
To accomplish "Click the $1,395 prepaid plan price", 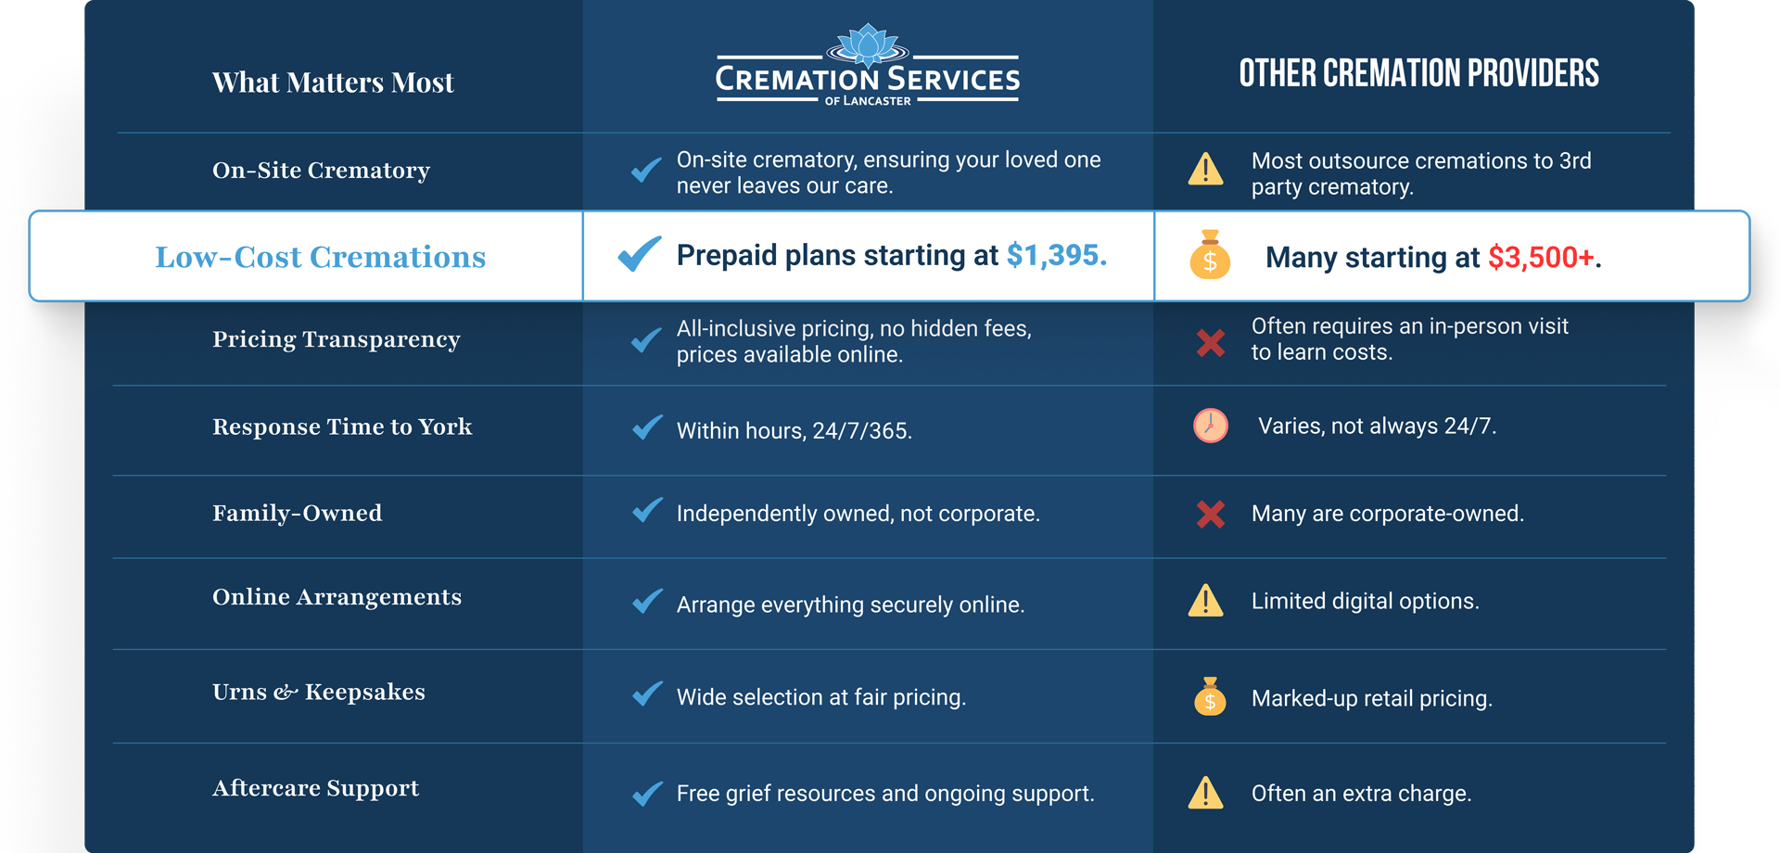I will 1056,255.
